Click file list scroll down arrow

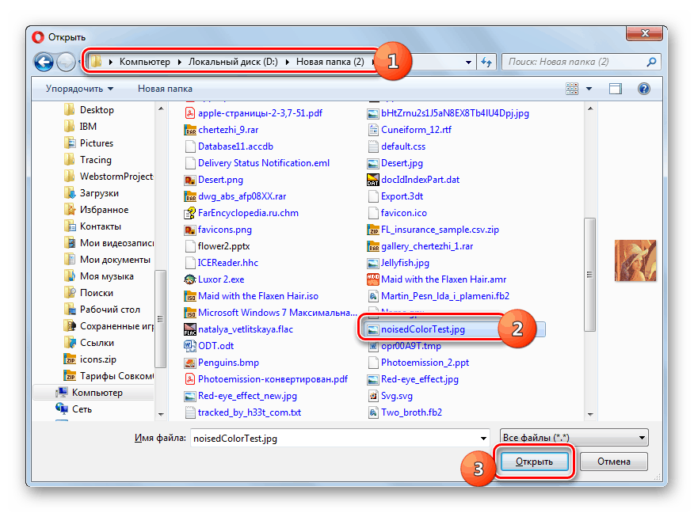tap(590, 414)
